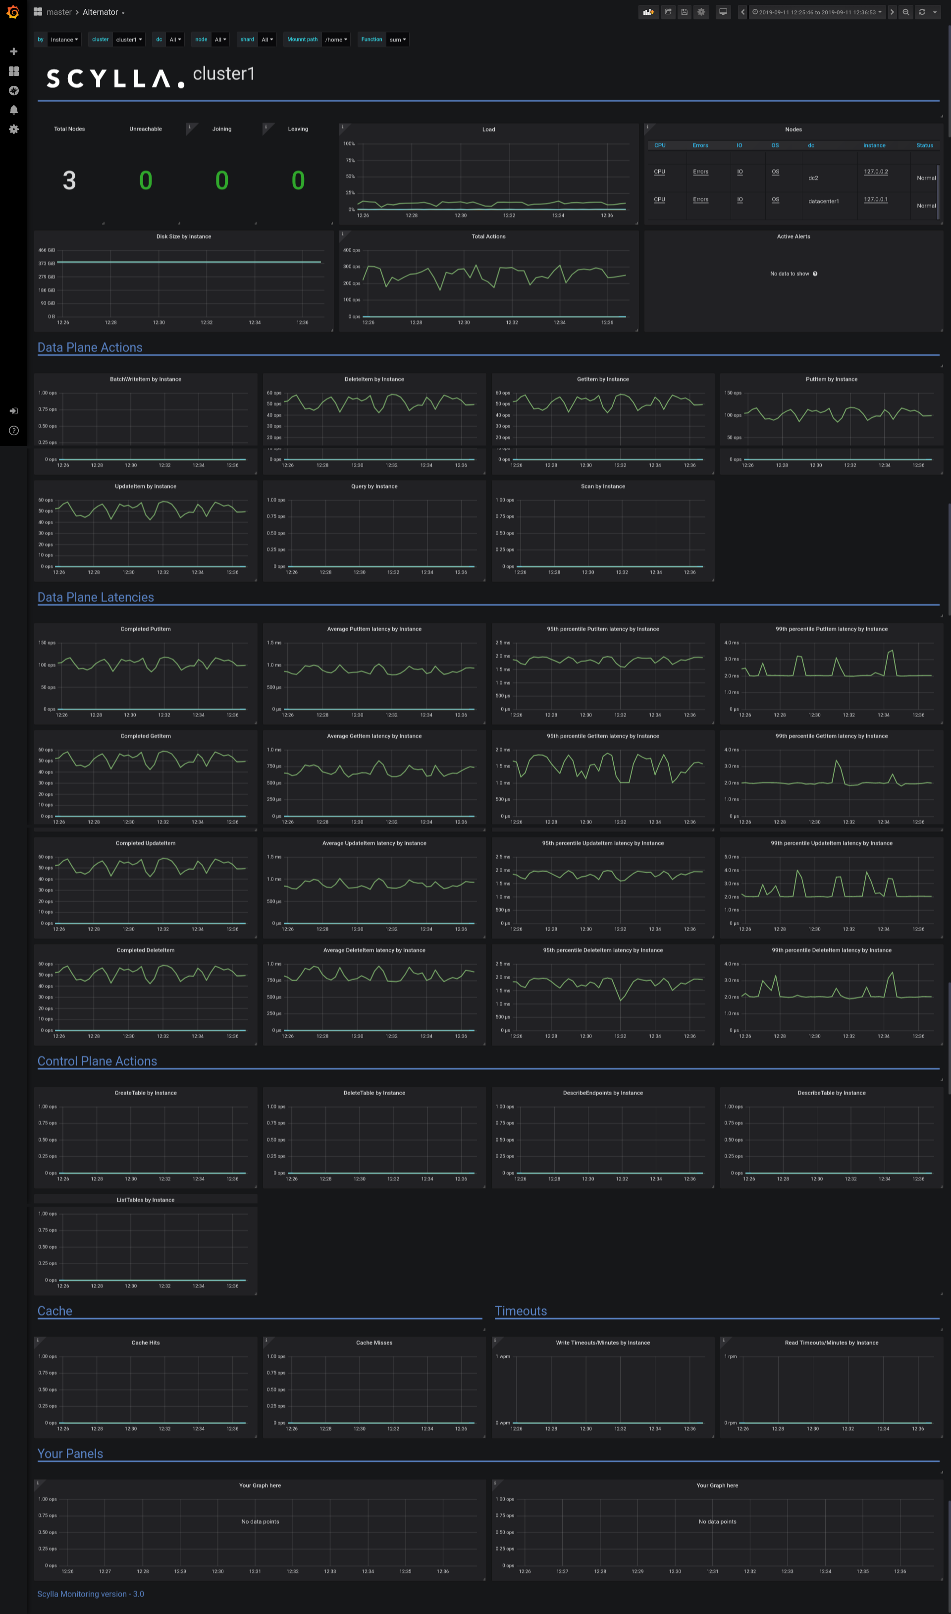951x1614 pixels.
Task: Open the Alerting bell icon in sidebar
Action: pos(13,110)
